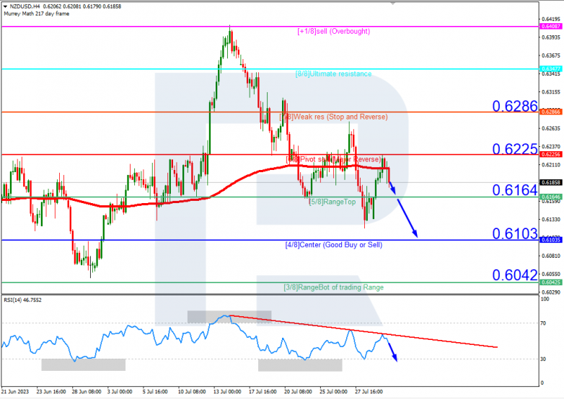Viewport: 564px width, 399px height.
Task: Click the magenta 0.64087 price tag
Action: point(551,26)
